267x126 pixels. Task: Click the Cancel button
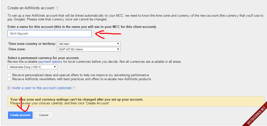[44, 115]
